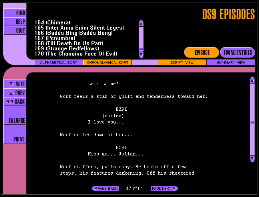Click QUIT to exit the program
The width and height of the screenshot is (259, 197).
click(15, 30)
